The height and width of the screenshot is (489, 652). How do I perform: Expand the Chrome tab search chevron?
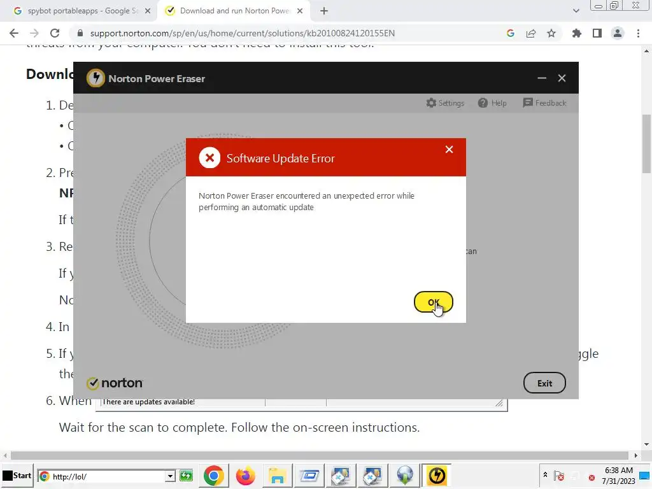click(576, 11)
